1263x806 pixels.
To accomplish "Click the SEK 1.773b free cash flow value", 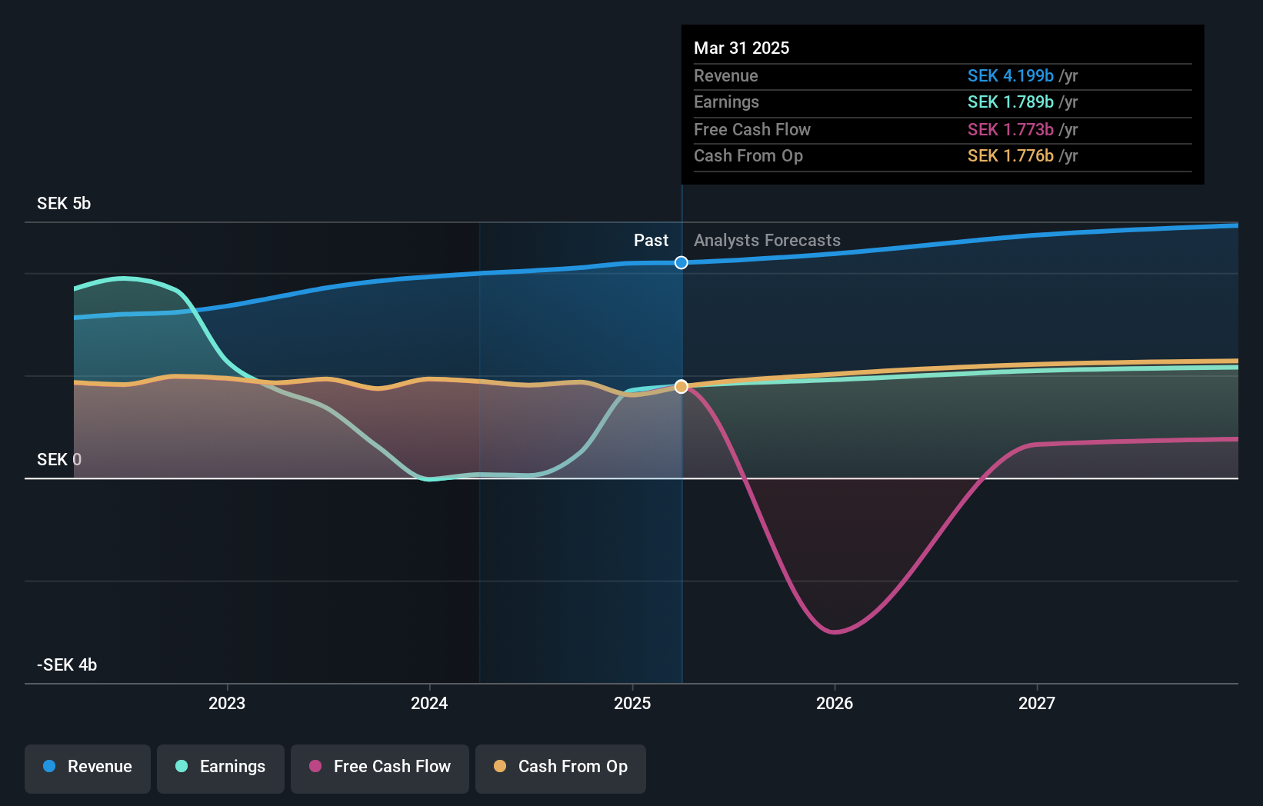I will pos(1011,129).
